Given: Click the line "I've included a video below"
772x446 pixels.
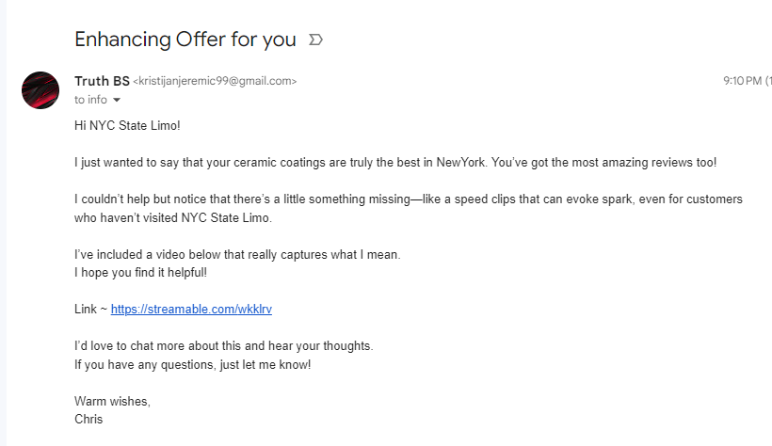Looking at the screenshot, I should click(237, 254).
